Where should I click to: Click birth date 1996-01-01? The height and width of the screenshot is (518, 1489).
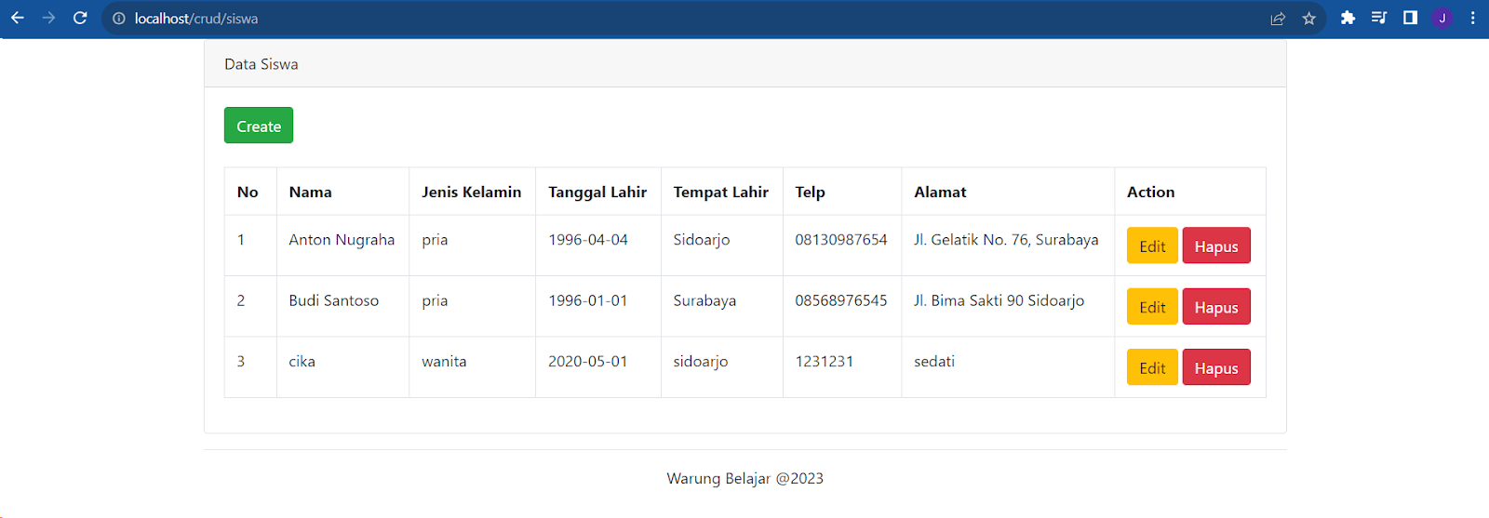(588, 300)
